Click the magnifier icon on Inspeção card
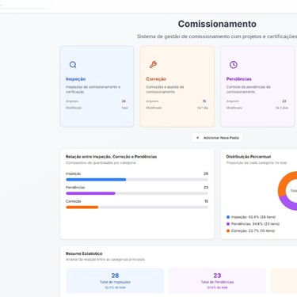Screen dimensions: 297x297 point(73,65)
